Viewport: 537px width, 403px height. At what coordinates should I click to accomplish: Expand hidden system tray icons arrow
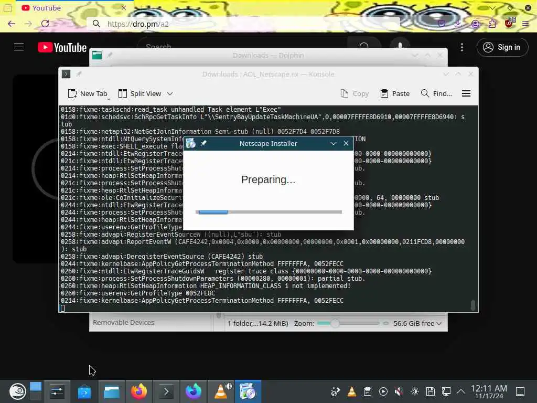coord(461,391)
